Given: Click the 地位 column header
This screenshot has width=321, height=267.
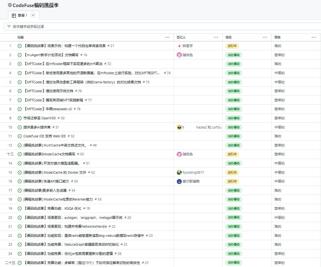Looking at the screenshot, I should coord(228,37).
